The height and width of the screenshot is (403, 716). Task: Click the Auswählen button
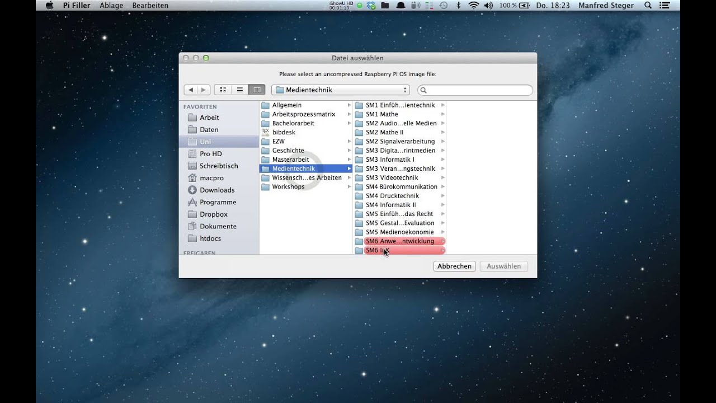pos(503,266)
